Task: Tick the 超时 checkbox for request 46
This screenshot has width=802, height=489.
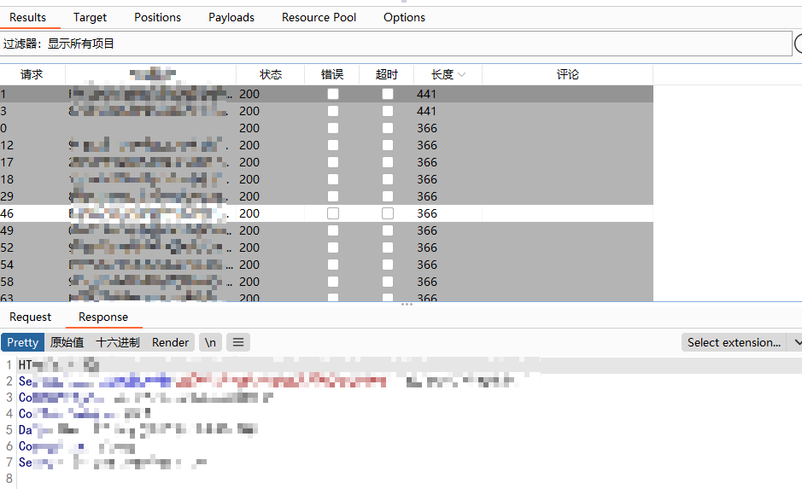Action: [x=388, y=213]
